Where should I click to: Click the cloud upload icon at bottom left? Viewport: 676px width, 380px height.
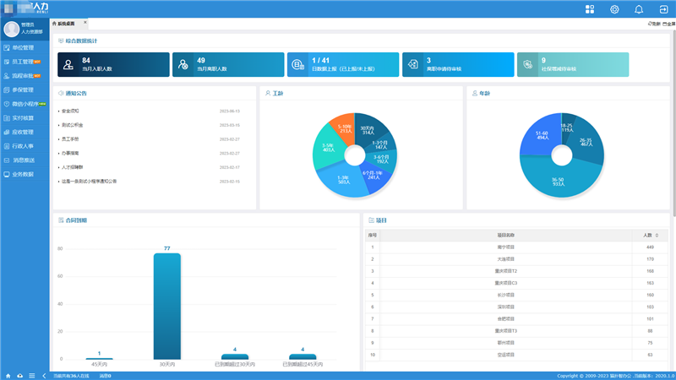click(x=20, y=375)
